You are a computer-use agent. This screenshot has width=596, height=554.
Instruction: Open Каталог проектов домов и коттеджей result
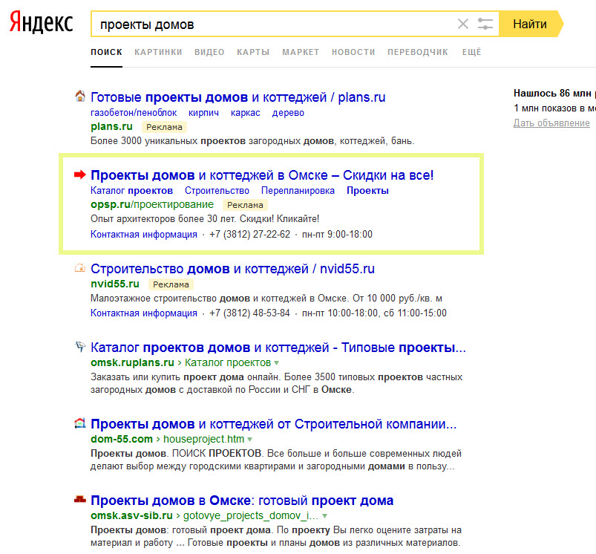278,348
